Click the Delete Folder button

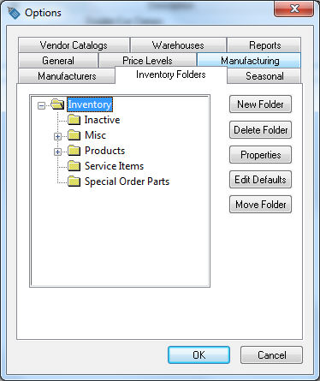tap(260, 130)
